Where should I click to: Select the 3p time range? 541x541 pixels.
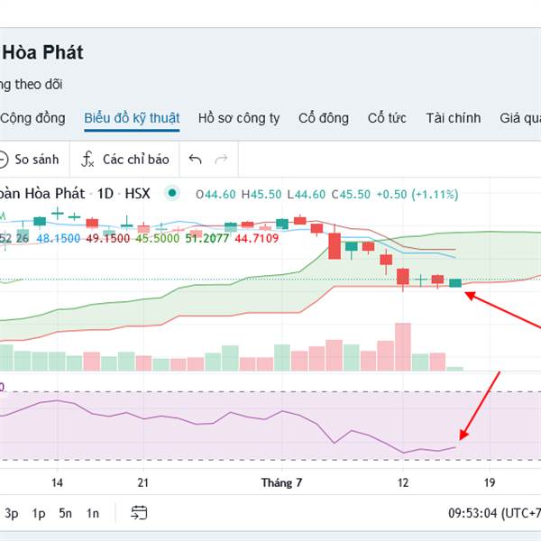(x=12, y=513)
